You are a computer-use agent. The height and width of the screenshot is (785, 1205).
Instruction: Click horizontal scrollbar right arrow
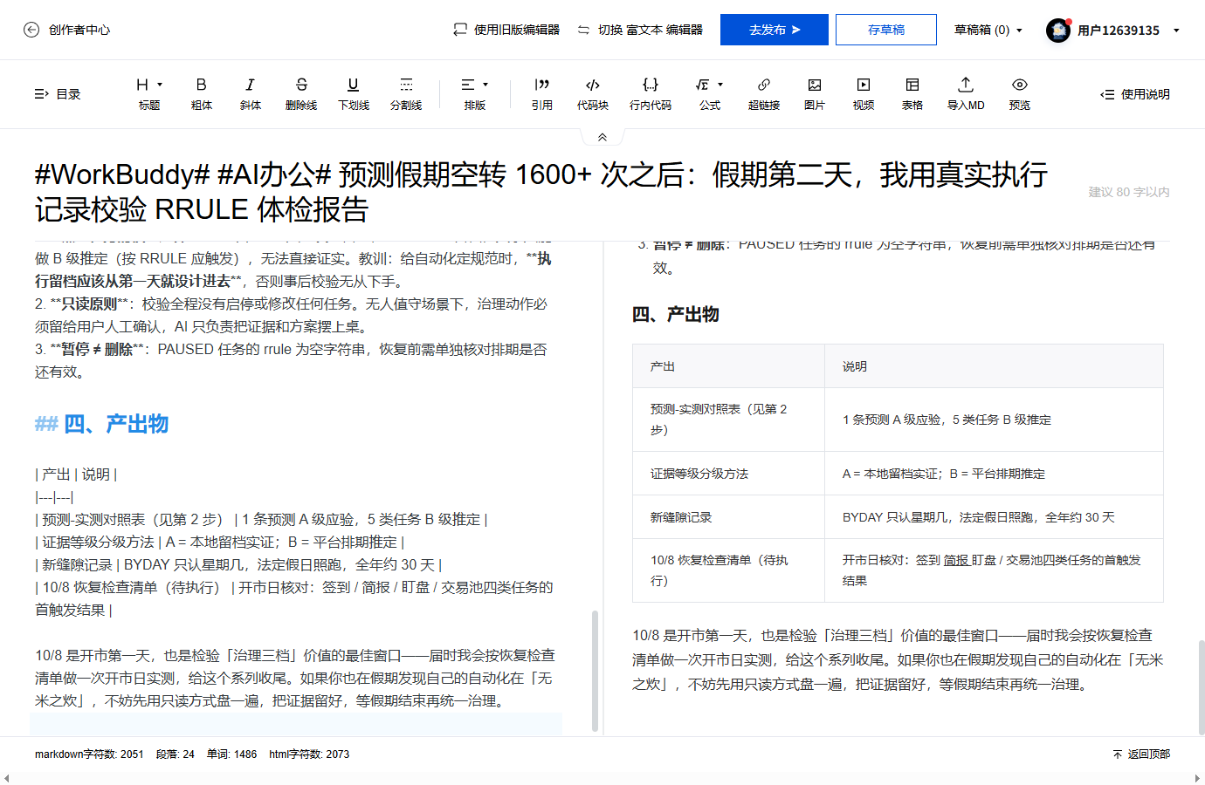pos(1197,778)
